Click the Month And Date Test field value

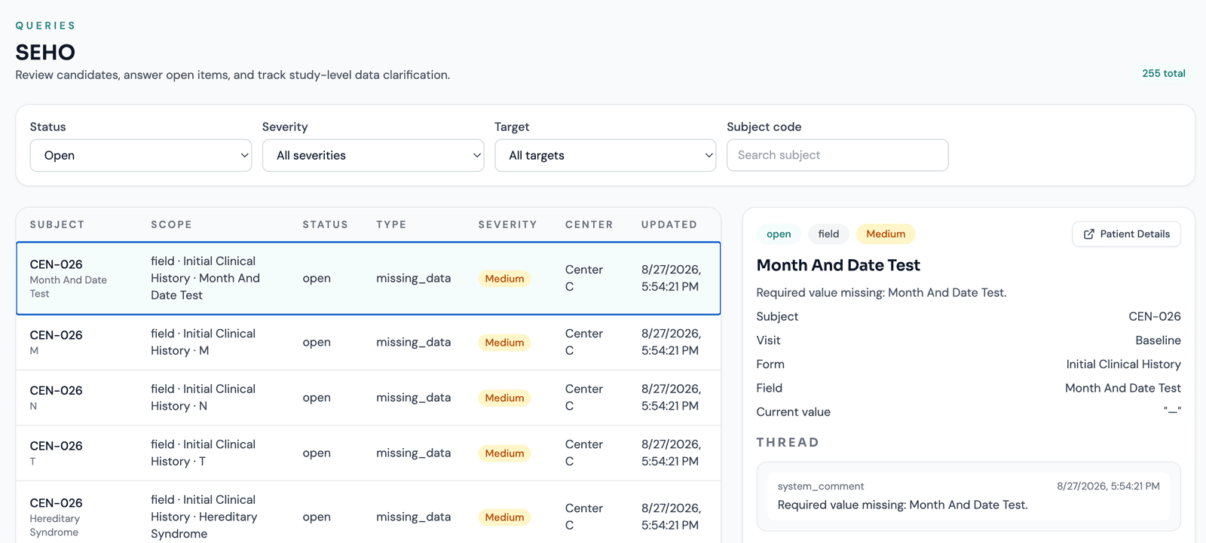tap(1122, 389)
